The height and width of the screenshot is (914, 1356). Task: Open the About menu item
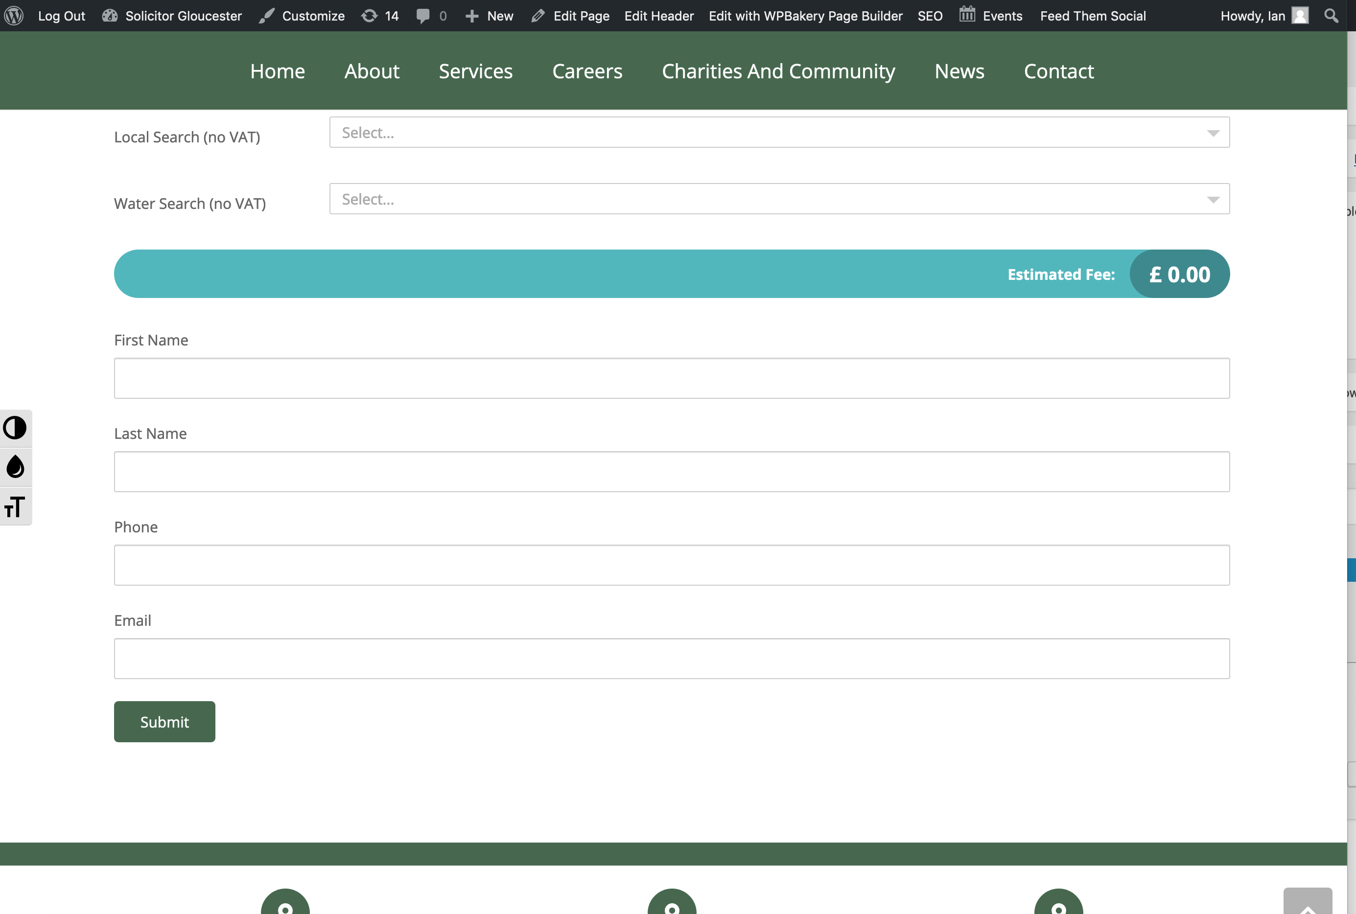[x=372, y=71]
